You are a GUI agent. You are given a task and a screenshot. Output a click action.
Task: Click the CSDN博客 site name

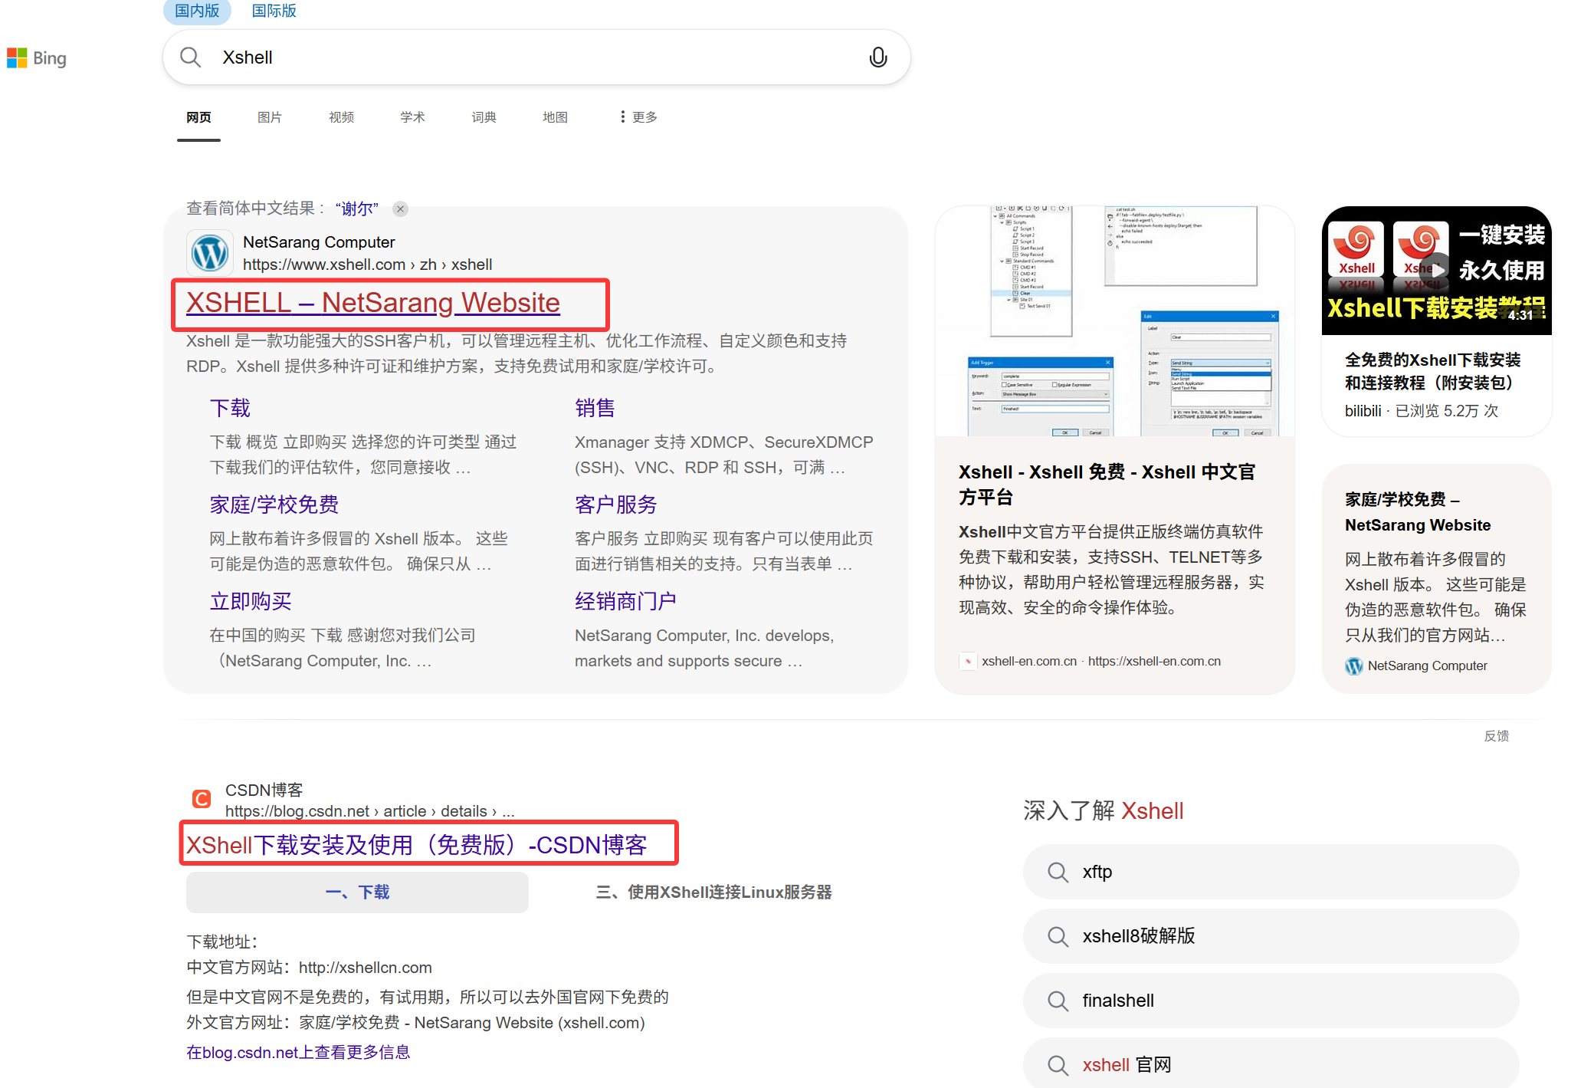coord(264,790)
